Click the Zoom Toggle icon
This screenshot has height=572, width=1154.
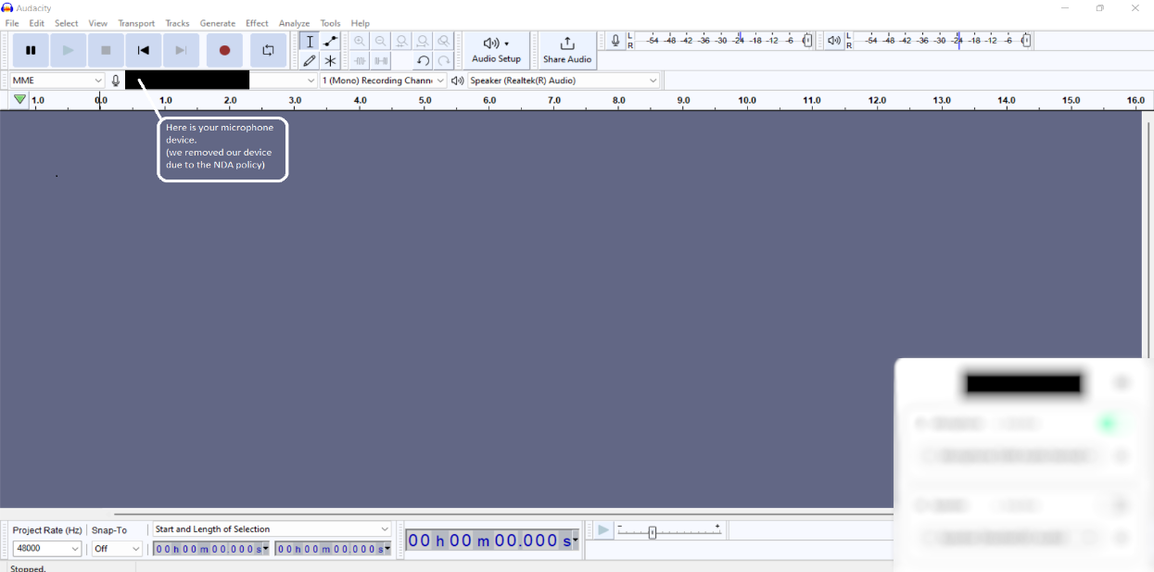pos(444,42)
